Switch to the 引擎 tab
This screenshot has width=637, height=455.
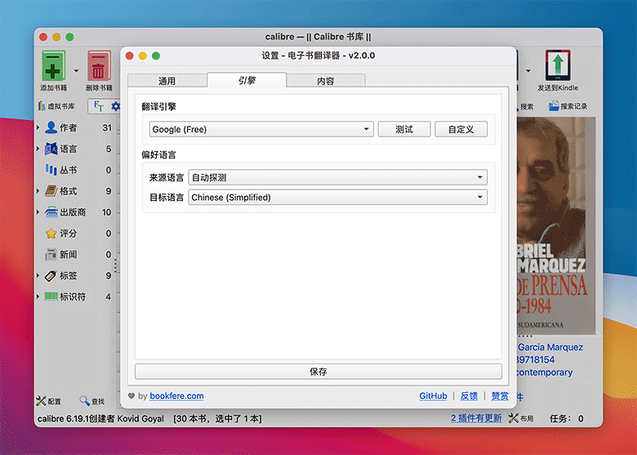[247, 80]
